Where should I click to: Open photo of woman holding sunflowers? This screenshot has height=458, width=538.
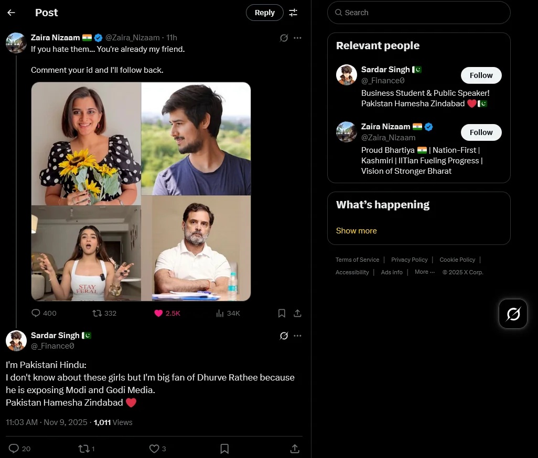click(86, 143)
